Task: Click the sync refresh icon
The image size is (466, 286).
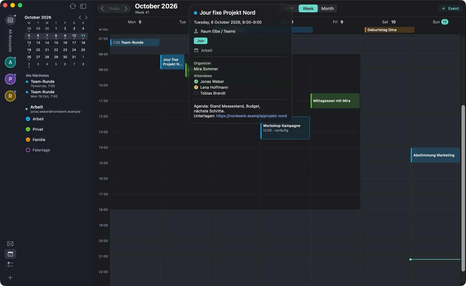Action: coord(73,6)
